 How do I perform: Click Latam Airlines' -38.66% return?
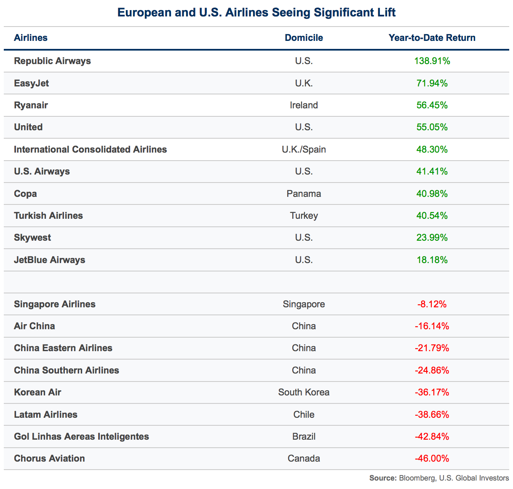coord(432,415)
